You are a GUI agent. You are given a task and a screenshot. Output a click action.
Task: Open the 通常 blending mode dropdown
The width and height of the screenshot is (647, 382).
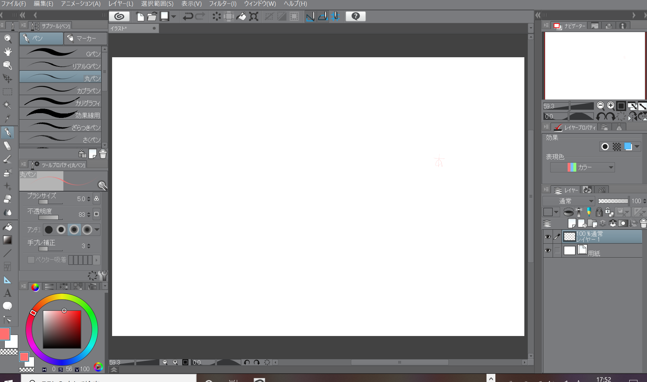[x=569, y=201]
